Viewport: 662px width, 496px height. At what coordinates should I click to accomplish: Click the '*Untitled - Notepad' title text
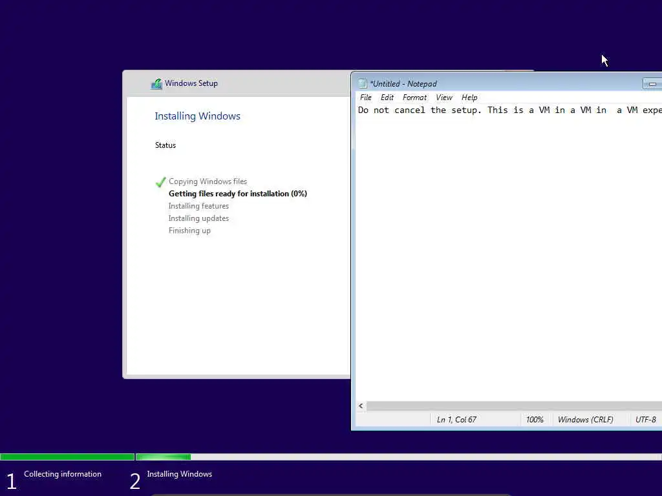pyautogui.click(x=403, y=84)
